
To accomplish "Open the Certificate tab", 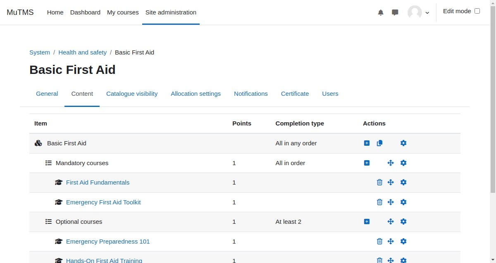I will pyautogui.click(x=295, y=94).
